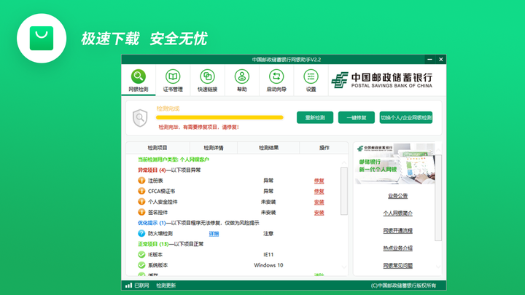The height and width of the screenshot is (295, 525).
Task: Open 证书管理 book icon
Action: point(173,80)
